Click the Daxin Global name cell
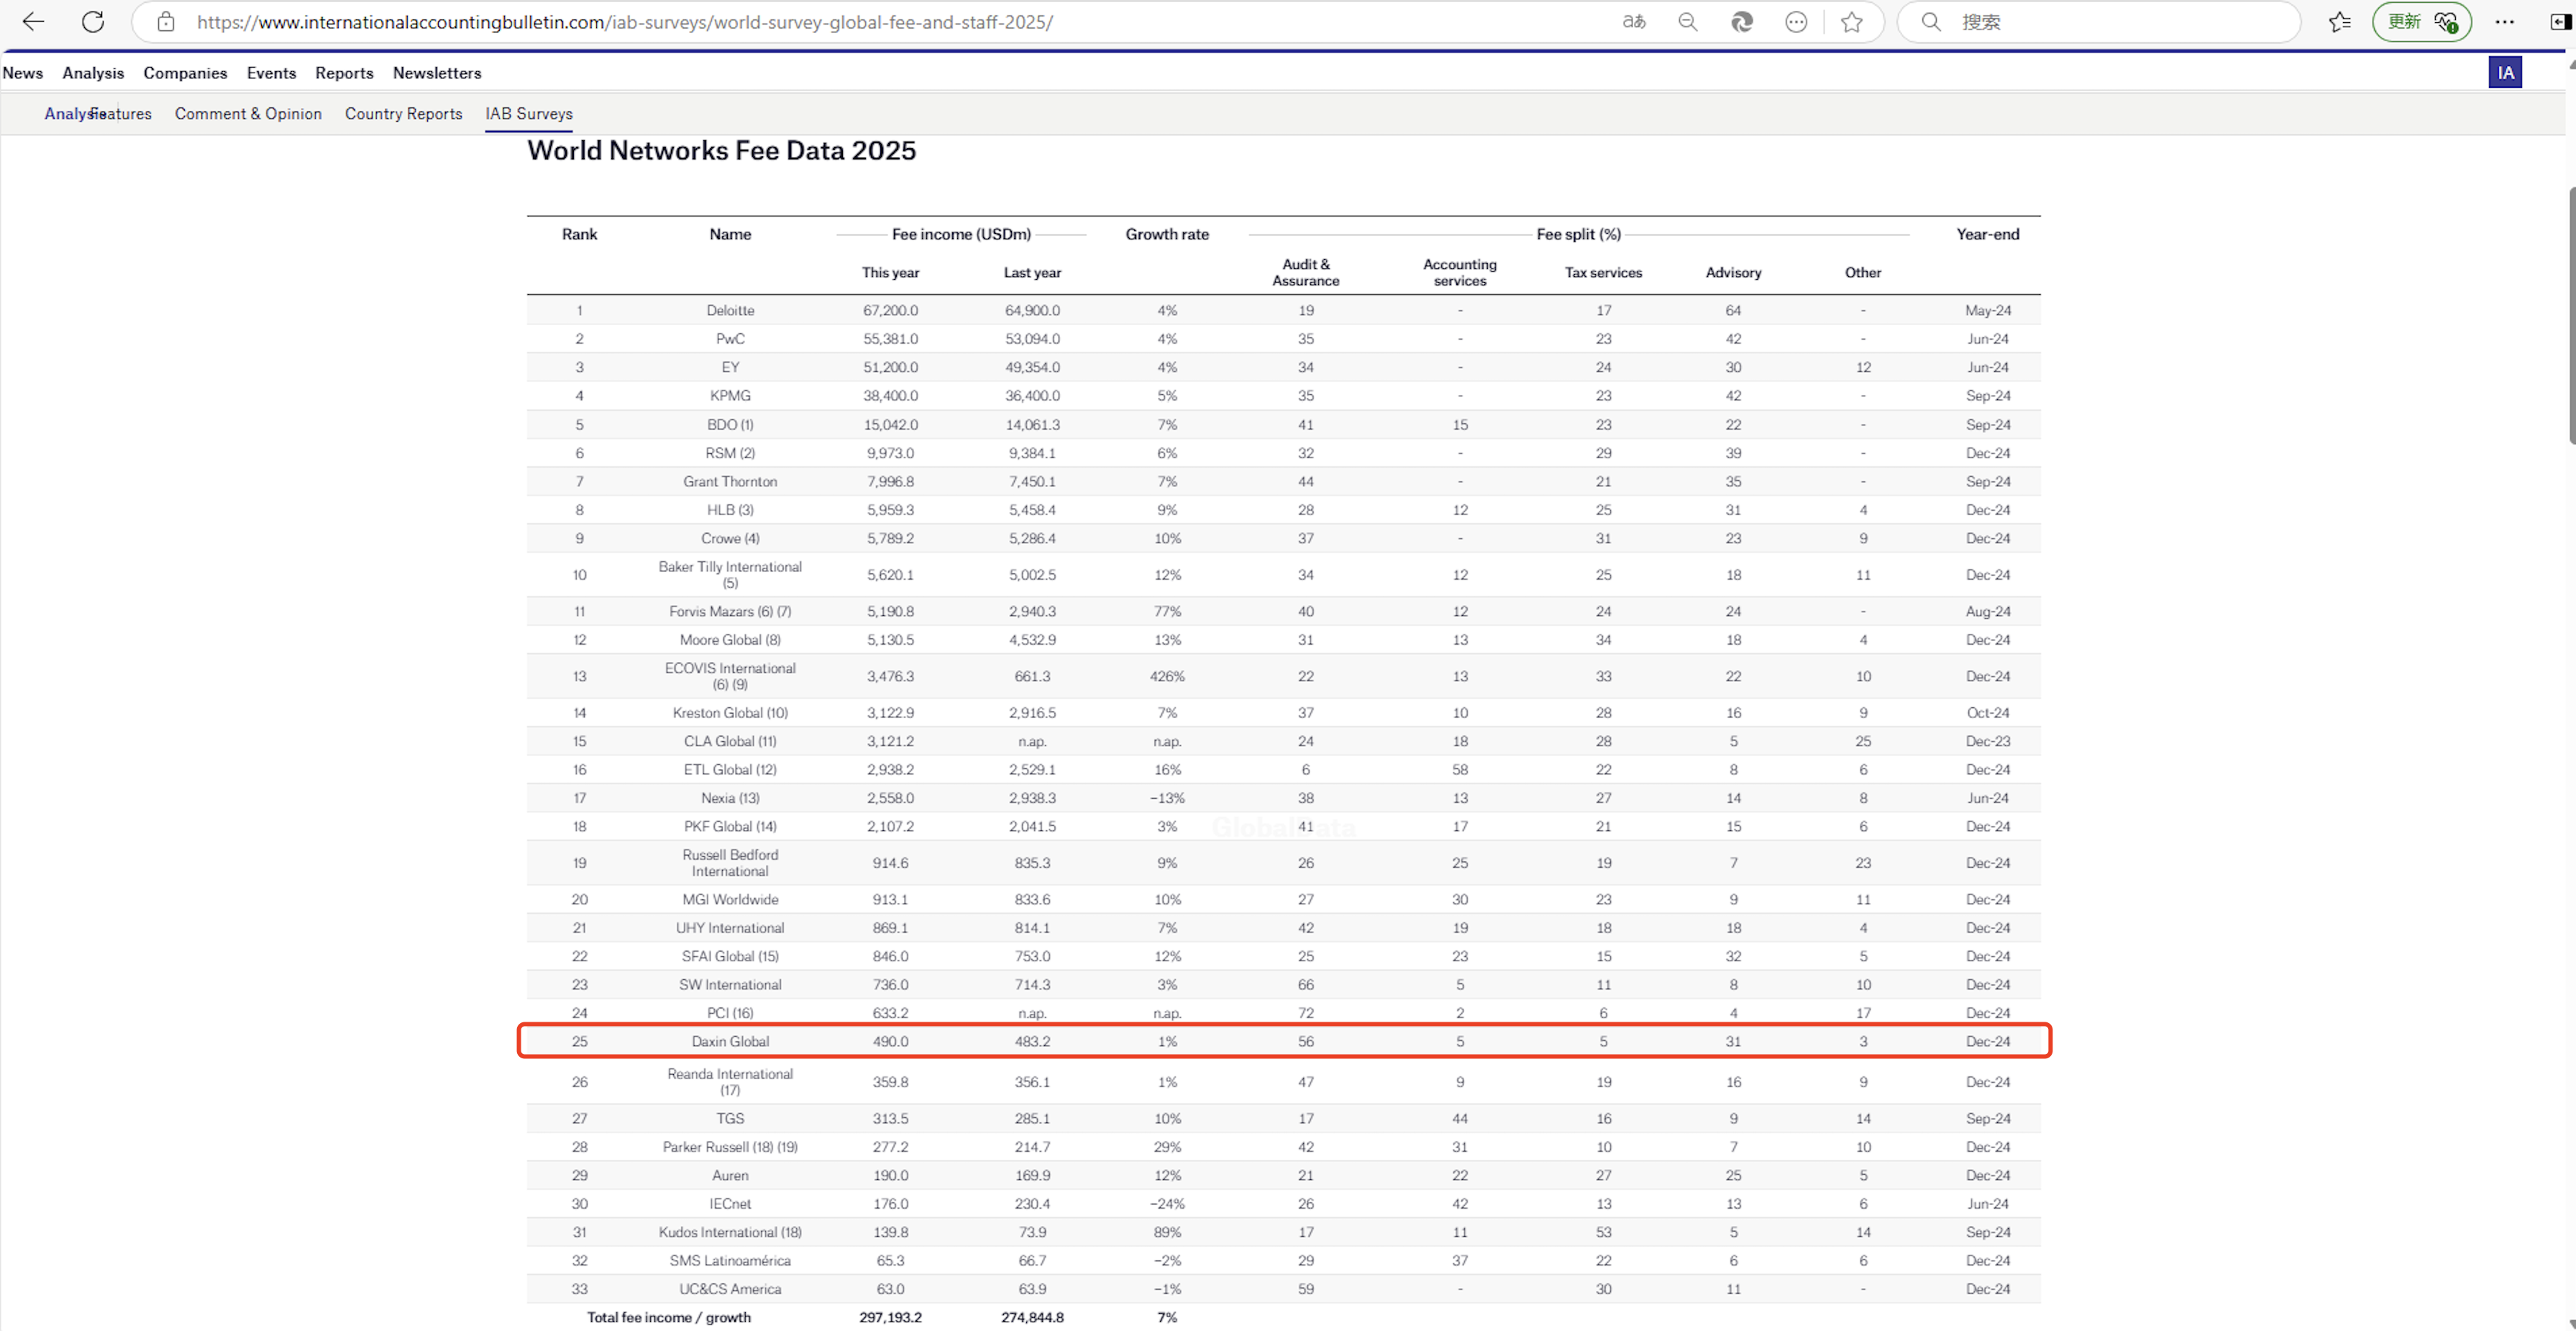 [x=730, y=1042]
